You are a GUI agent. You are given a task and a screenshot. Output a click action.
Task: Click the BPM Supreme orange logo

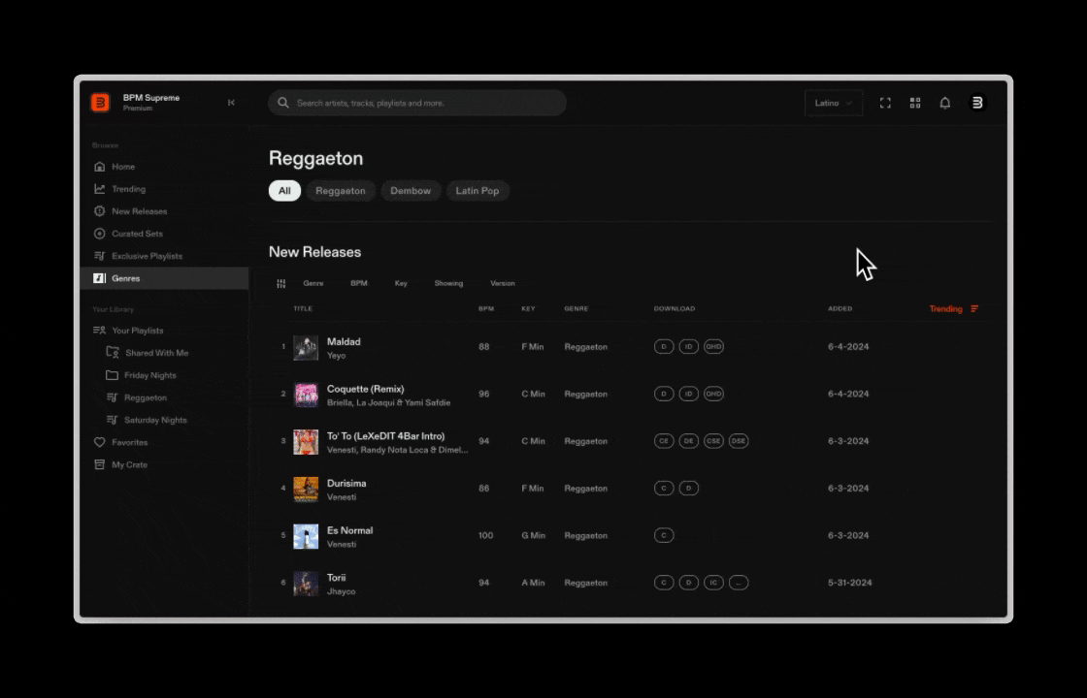coord(100,103)
